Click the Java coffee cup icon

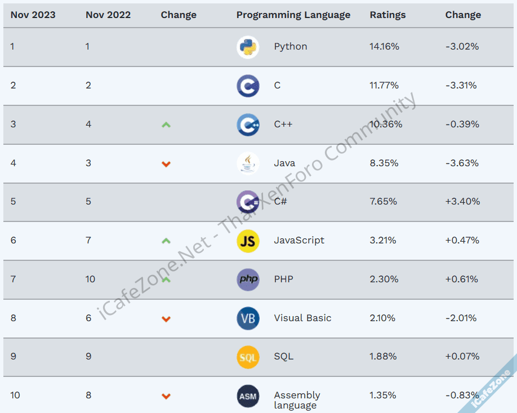coord(248,163)
